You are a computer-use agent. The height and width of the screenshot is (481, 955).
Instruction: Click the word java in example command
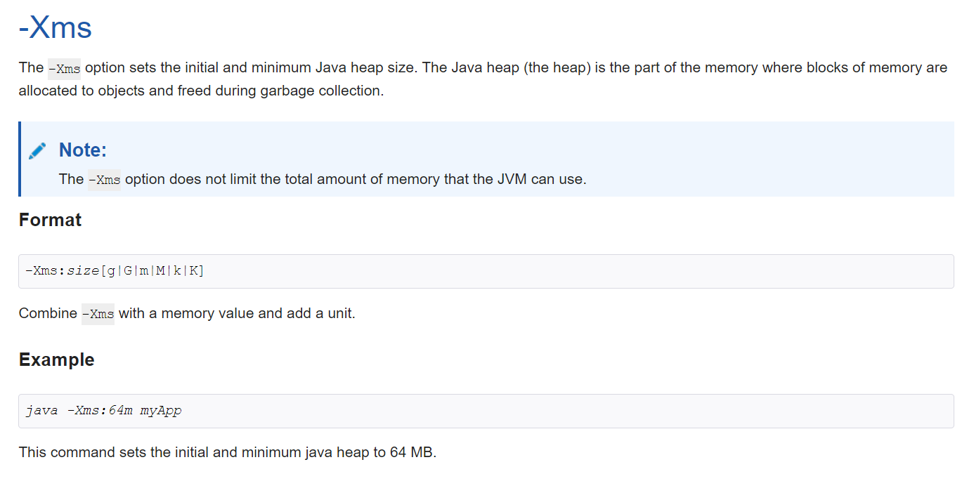coord(41,411)
